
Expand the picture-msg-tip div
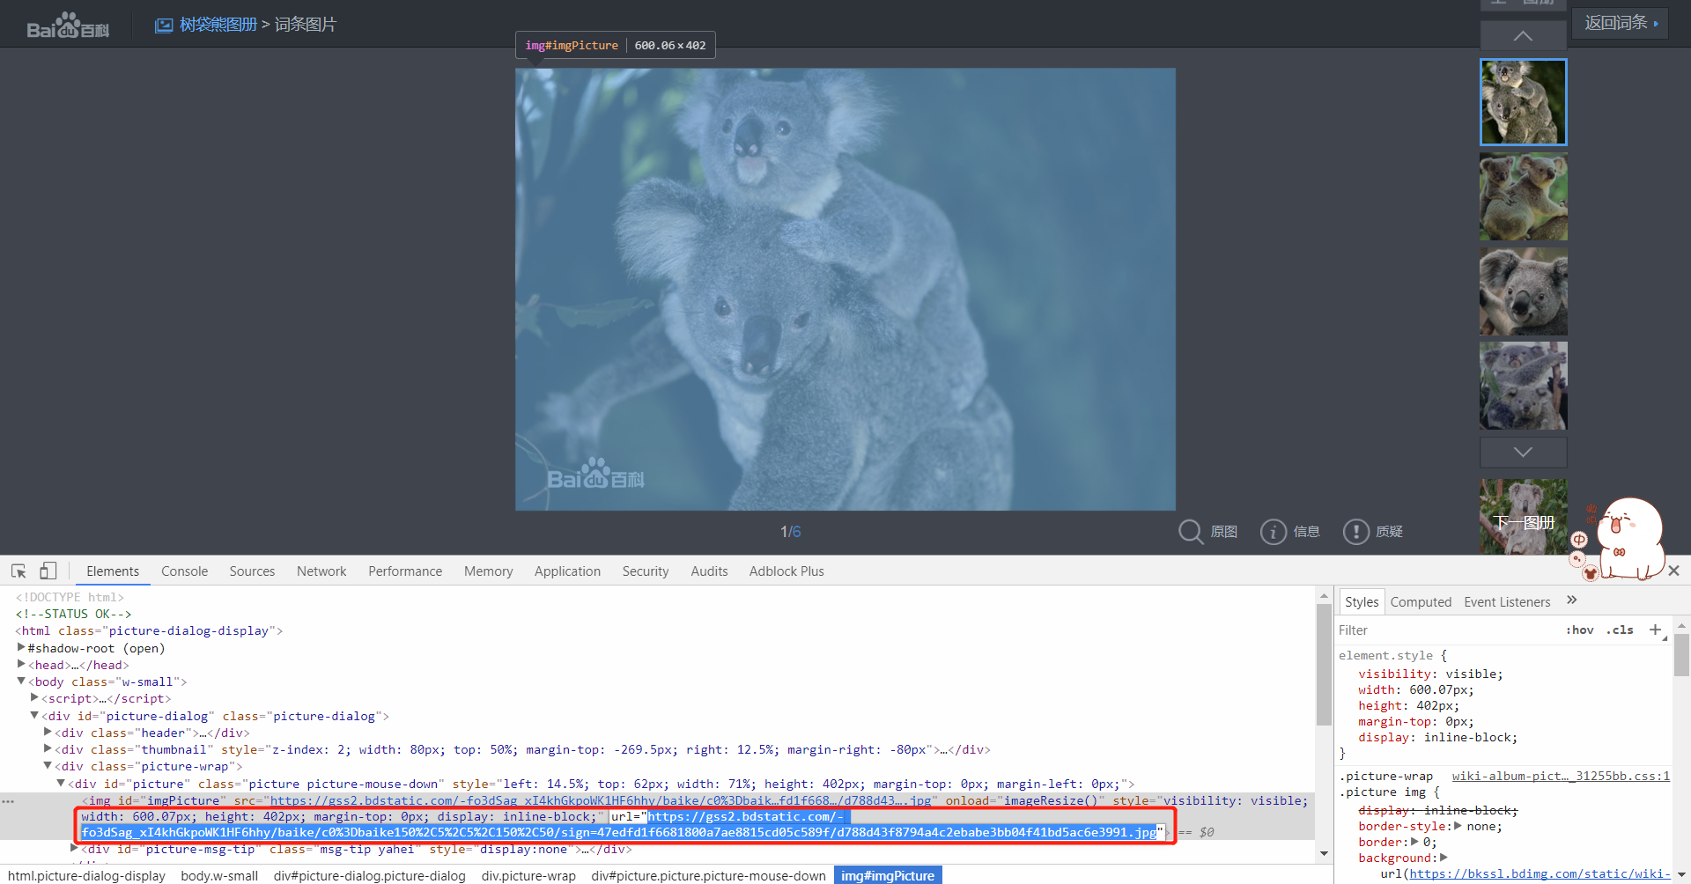click(74, 848)
